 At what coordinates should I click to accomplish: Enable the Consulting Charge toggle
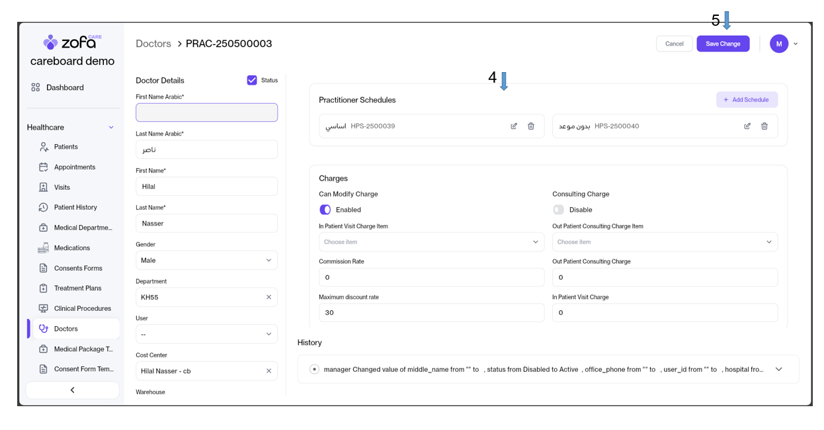[x=559, y=210]
